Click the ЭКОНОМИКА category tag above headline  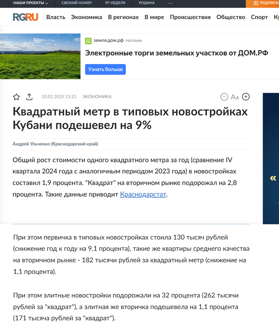97,97
